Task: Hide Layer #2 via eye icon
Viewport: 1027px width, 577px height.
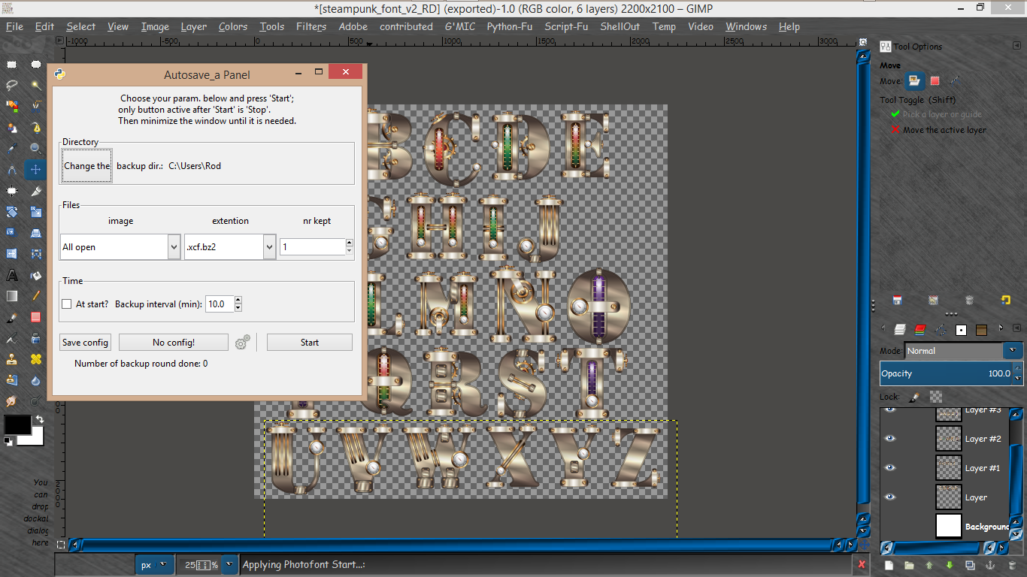Action: [890, 438]
